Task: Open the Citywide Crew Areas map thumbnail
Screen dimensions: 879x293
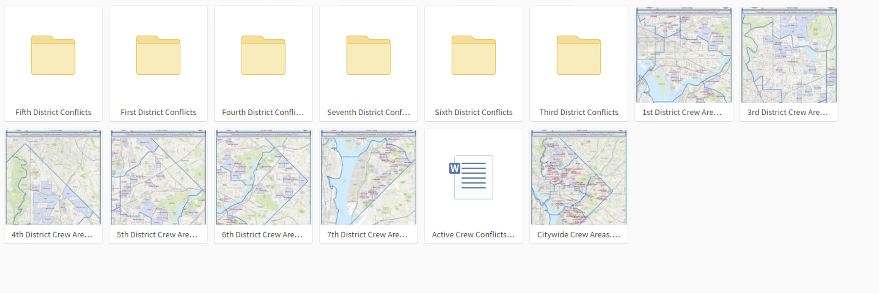Action: (x=579, y=177)
